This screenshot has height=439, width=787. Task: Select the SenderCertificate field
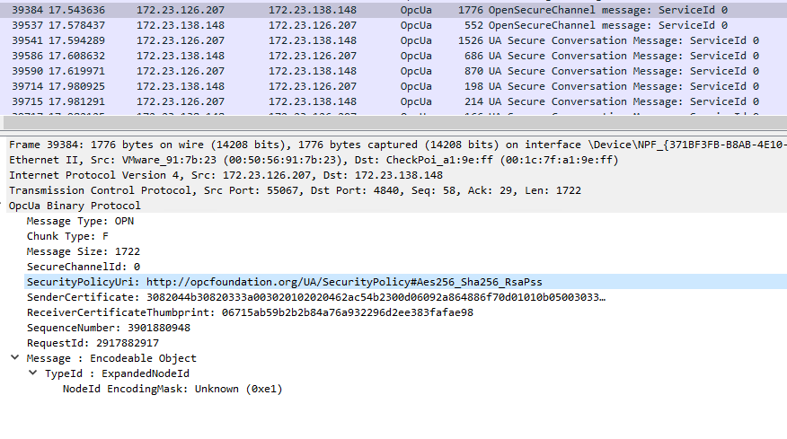(x=314, y=297)
